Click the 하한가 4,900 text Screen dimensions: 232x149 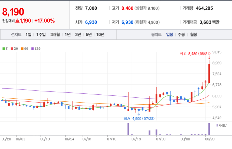pos(147,22)
